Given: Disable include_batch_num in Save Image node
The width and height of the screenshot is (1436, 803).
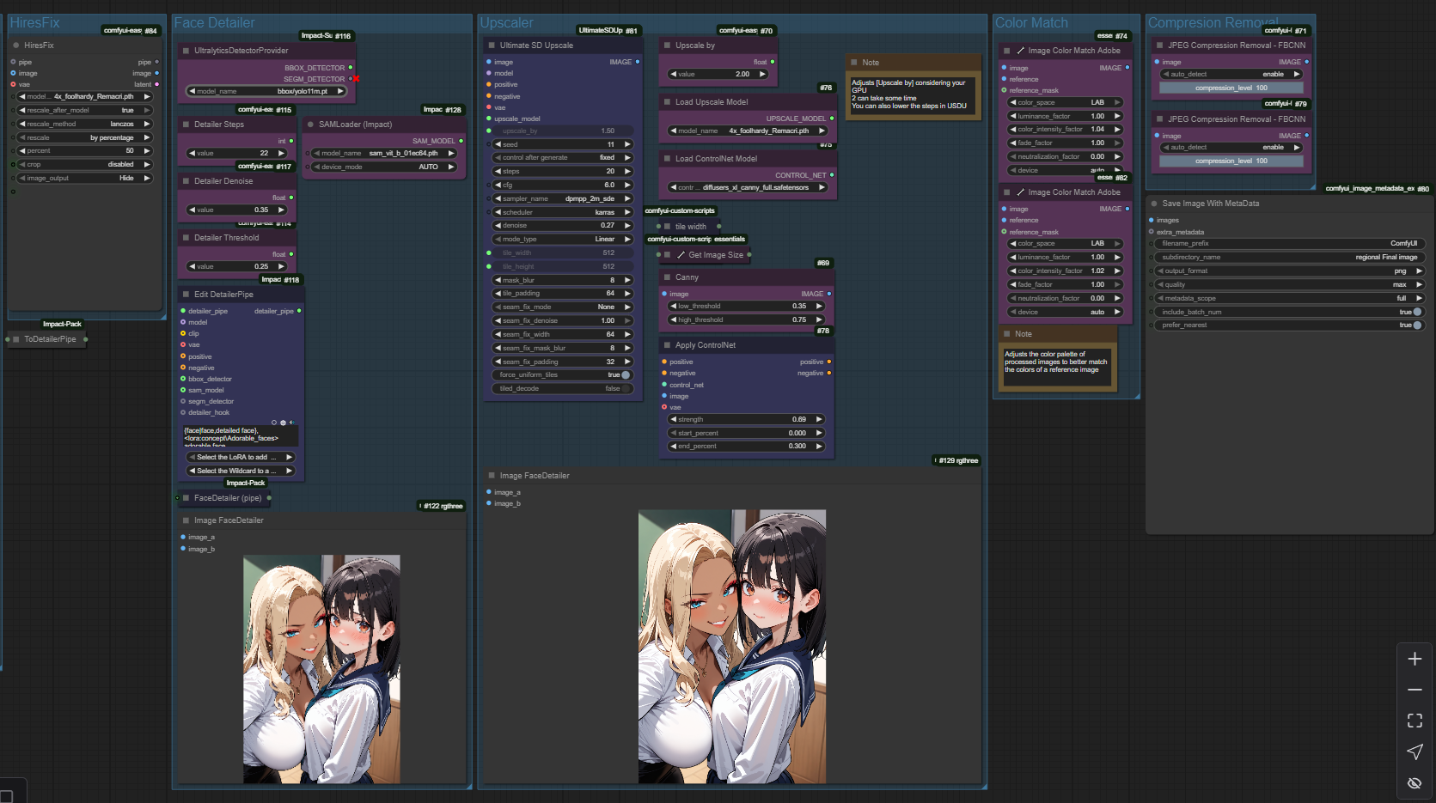Looking at the screenshot, I should click(x=1416, y=312).
